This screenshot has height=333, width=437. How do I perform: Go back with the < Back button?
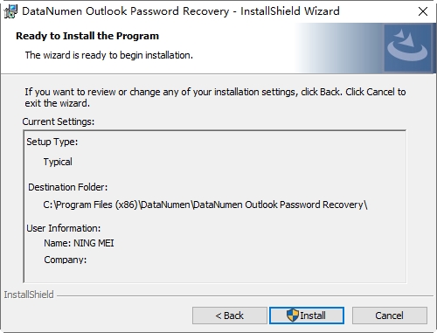pyautogui.click(x=230, y=316)
